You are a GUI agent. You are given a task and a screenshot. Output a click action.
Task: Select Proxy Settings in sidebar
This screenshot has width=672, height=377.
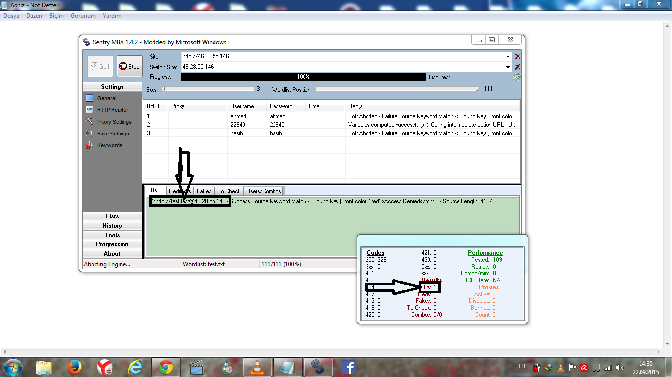[114, 122]
